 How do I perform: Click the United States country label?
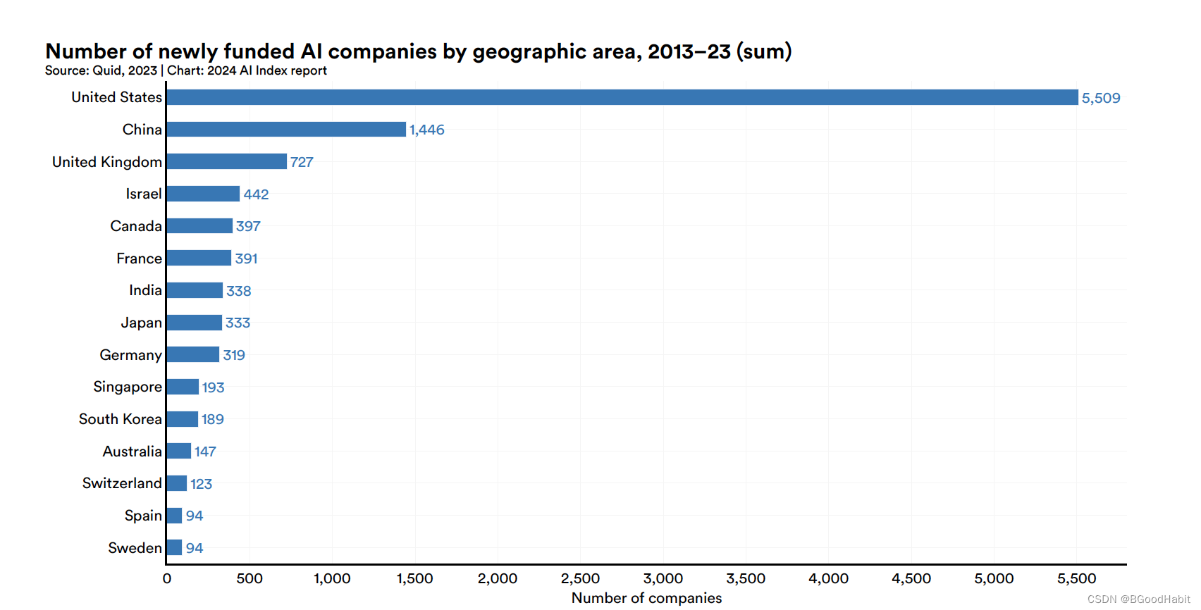click(x=117, y=97)
